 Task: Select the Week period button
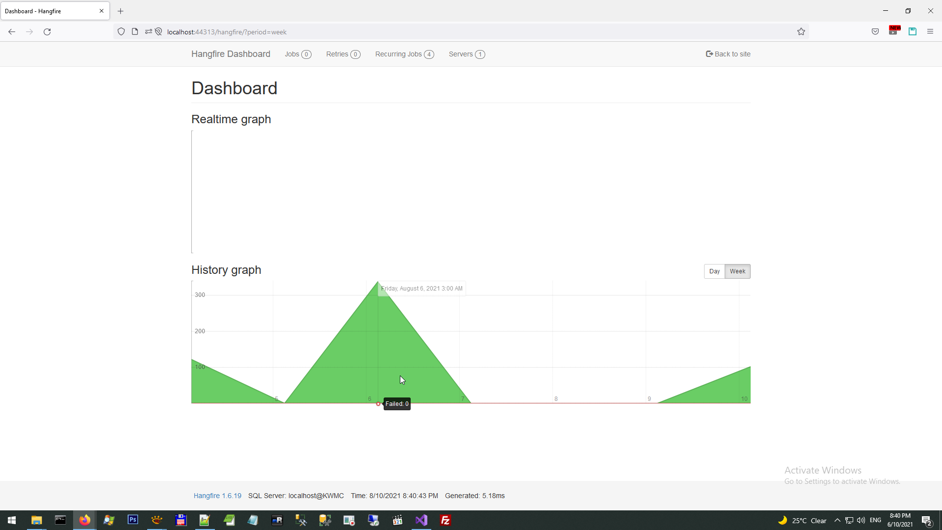click(737, 271)
